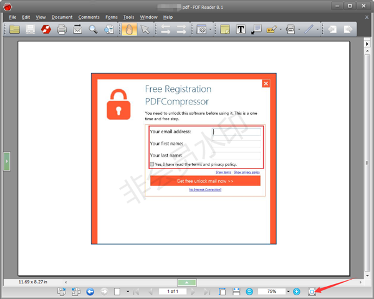Open the zoom level dropdown arrow
This screenshot has height=299, width=374.
point(289,292)
